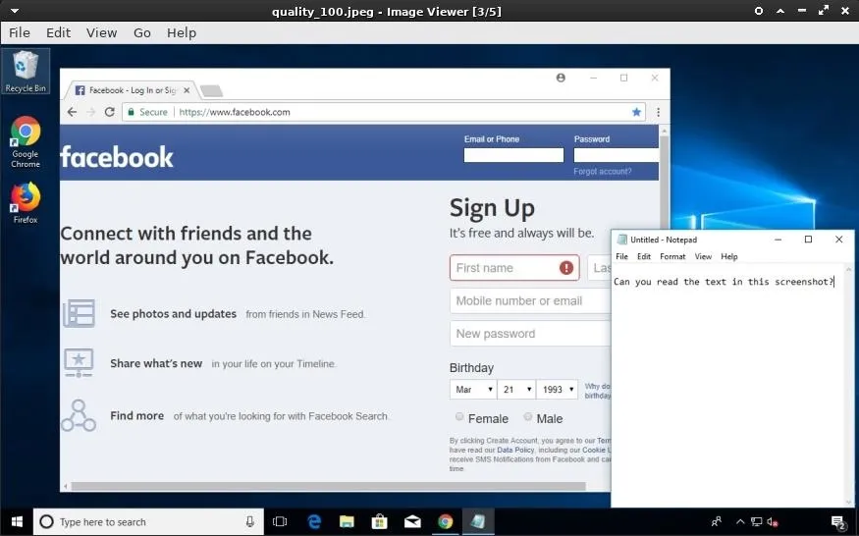This screenshot has height=536, width=859.
Task: Click the Timeline star icon beside Share what's new
Action: (x=79, y=363)
